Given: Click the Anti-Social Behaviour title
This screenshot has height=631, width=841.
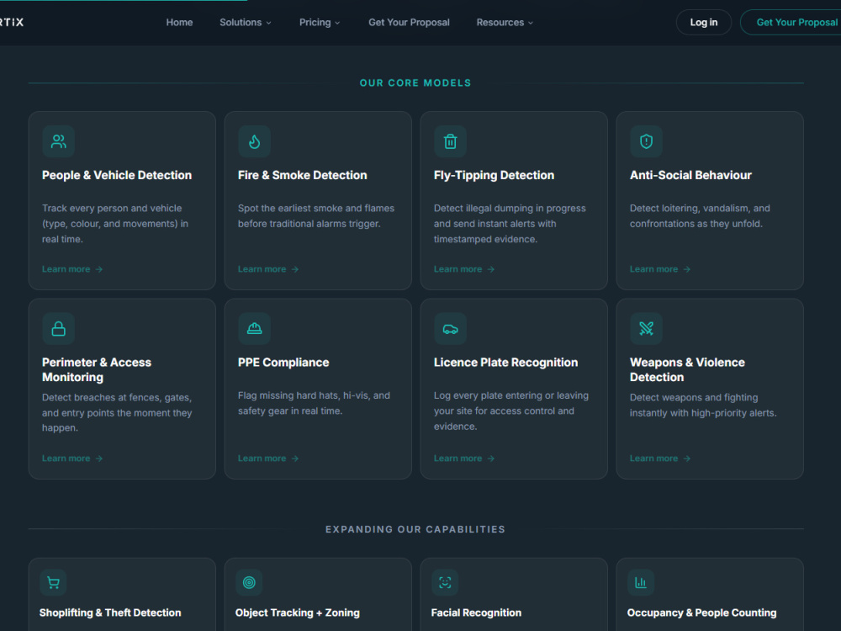Looking at the screenshot, I should [690, 176].
